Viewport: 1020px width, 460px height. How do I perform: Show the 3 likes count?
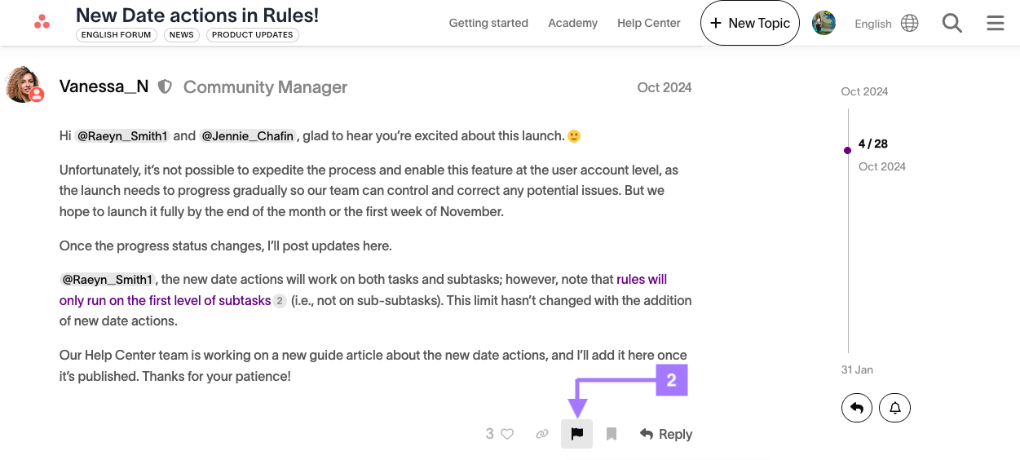(x=489, y=434)
